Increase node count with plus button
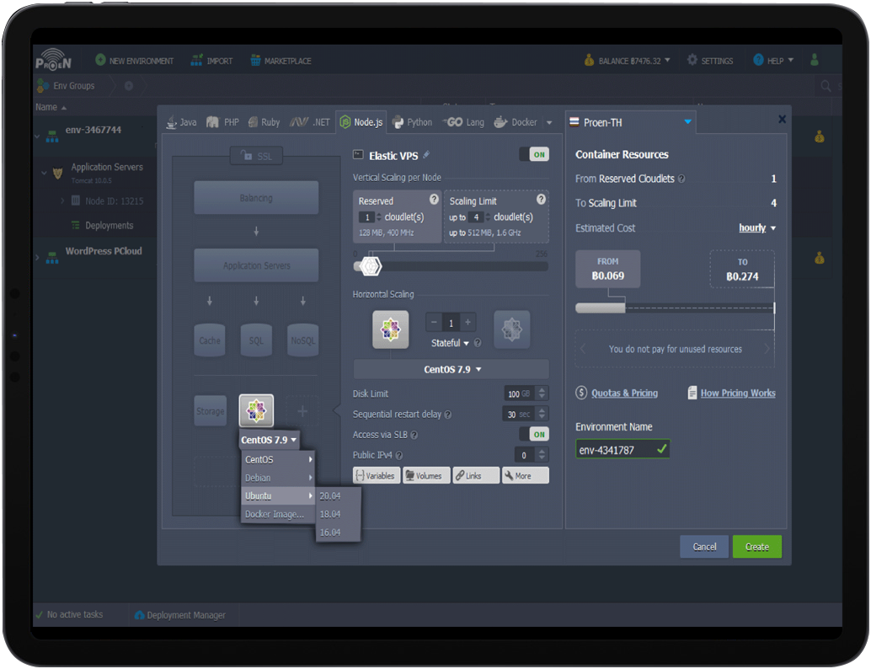This screenshot has width=871, height=669. (468, 322)
